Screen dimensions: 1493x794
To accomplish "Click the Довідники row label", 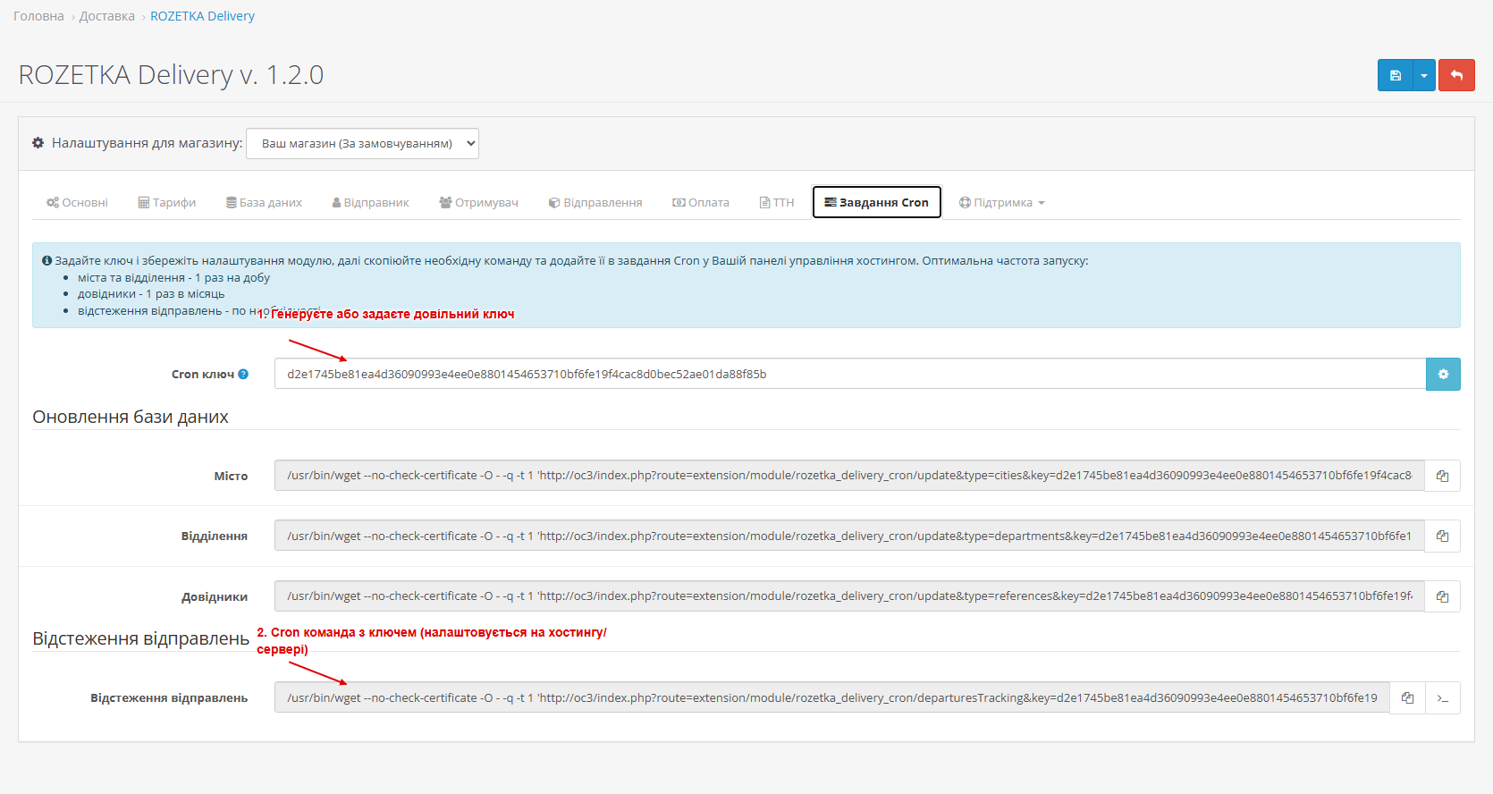I will [215, 597].
